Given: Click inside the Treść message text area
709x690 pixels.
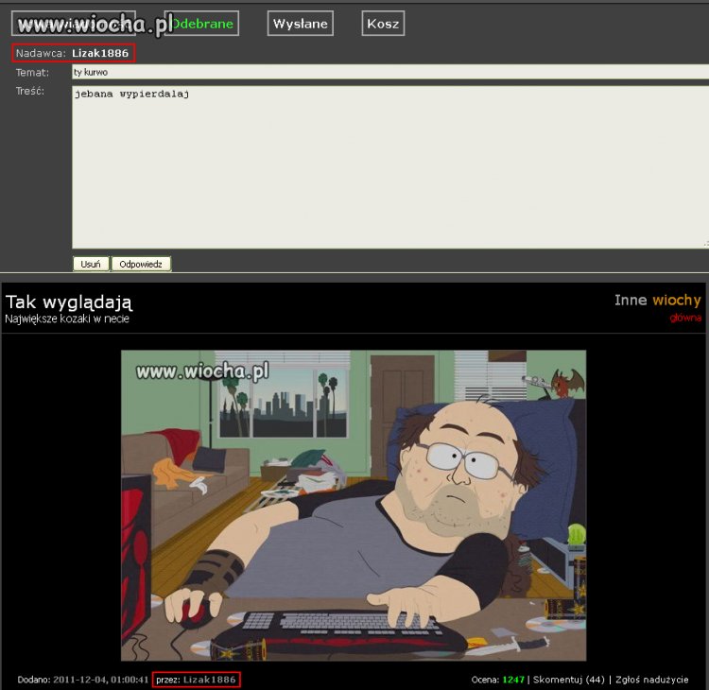Looking at the screenshot, I should [390, 167].
